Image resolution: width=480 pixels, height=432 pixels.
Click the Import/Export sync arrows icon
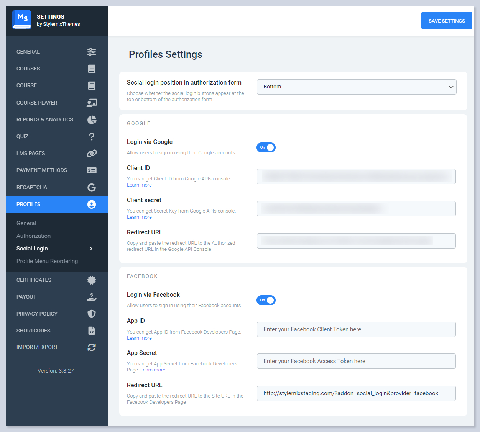[x=92, y=347]
